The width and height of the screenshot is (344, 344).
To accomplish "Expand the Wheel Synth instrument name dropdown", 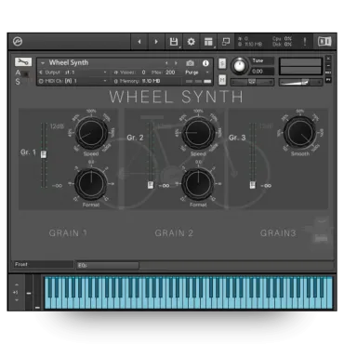I will [43, 63].
